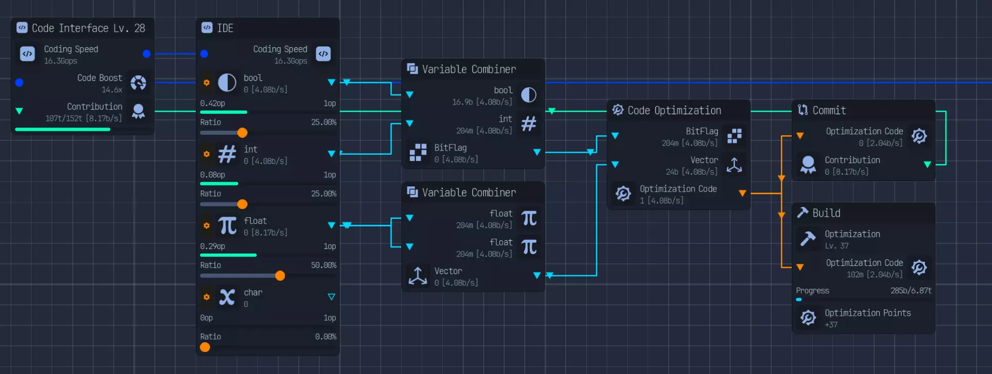Click the bool icon in the Variable Combiner

(529, 95)
